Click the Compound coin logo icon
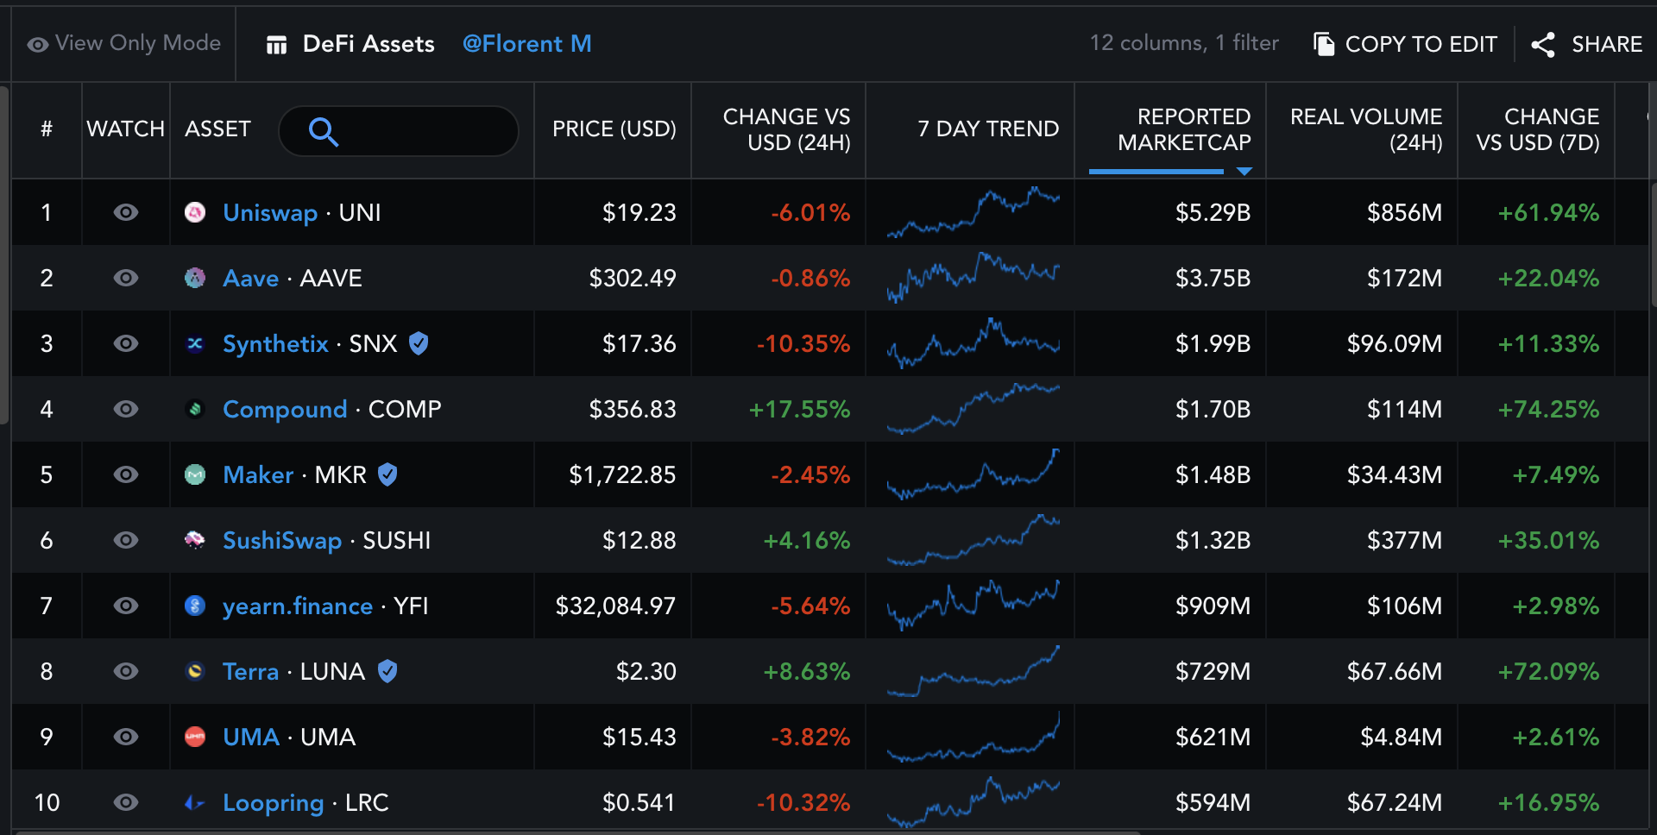 (x=195, y=409)
